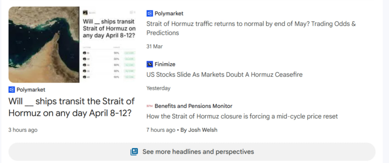Screen dimensions: 389x163
Task: Click the ship-transit poll screenshot in the thumbnail
Action: (109, 45)
